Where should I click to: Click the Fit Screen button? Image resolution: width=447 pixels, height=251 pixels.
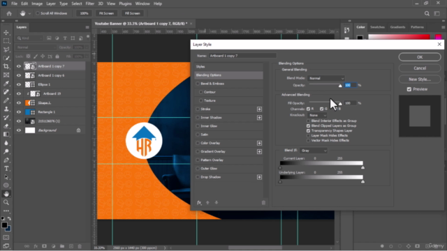[106, 13]
